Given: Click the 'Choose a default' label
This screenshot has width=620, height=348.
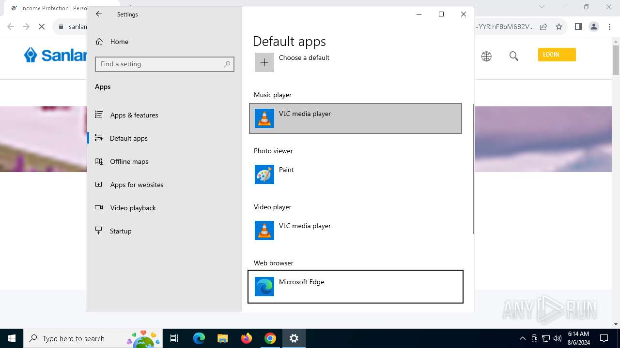Looking at the screenshot, I should pyautogui.click(x=304, y=58).
